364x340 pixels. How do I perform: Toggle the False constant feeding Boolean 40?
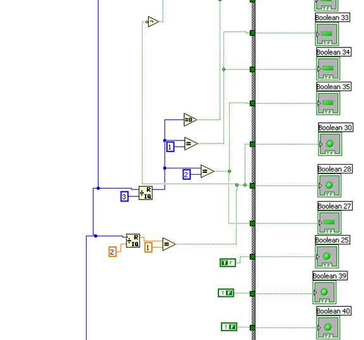tap(229, 327)
